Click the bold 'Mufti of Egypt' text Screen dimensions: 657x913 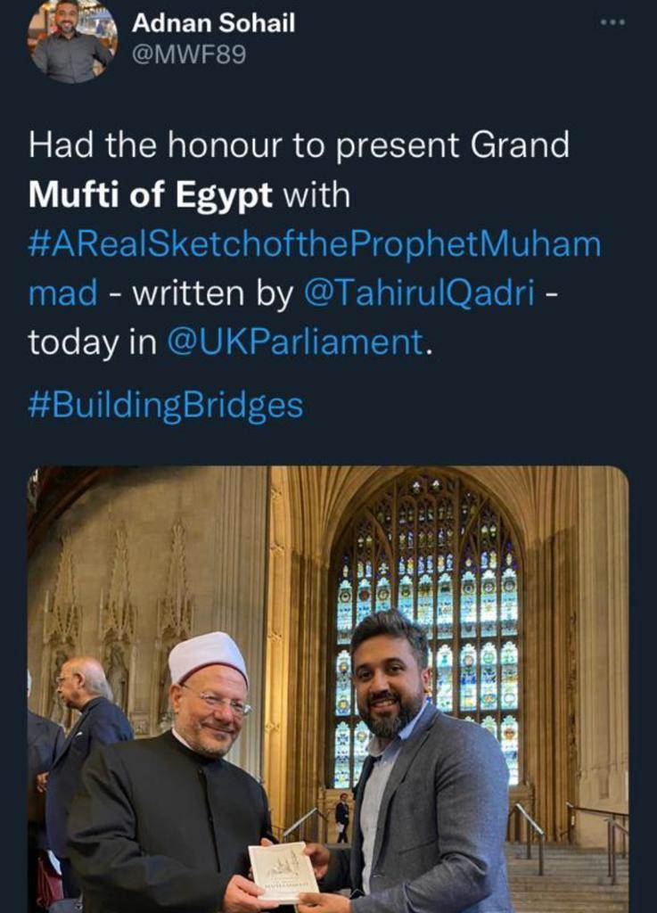pos(150,195)
